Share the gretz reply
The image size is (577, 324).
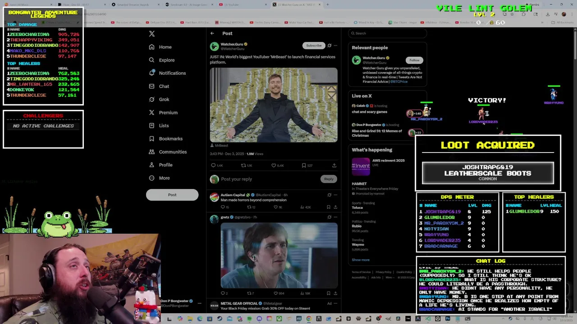coord(335,293)
